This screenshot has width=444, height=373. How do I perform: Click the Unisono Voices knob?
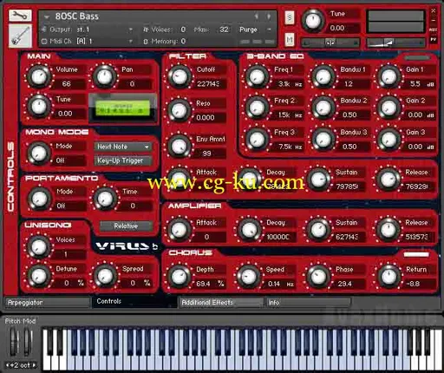(39, 247)
